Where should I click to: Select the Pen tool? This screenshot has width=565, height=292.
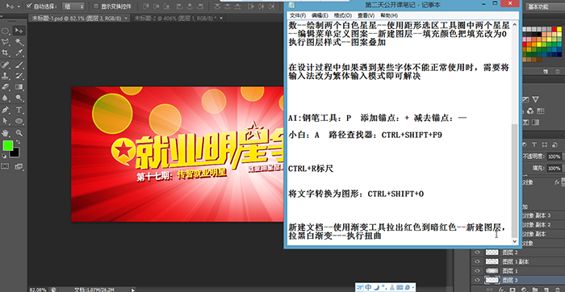6,110
